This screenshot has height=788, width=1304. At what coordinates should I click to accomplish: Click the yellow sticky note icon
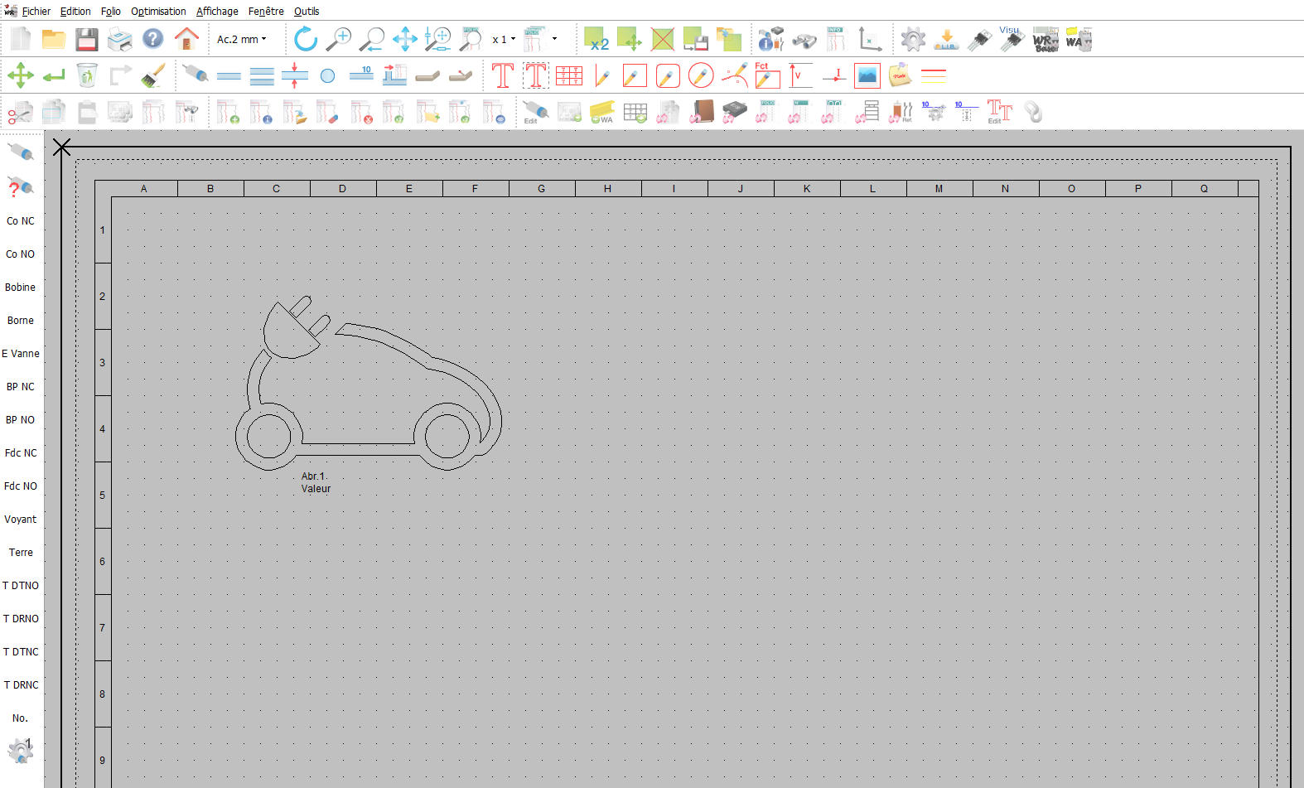coord(900,75)
